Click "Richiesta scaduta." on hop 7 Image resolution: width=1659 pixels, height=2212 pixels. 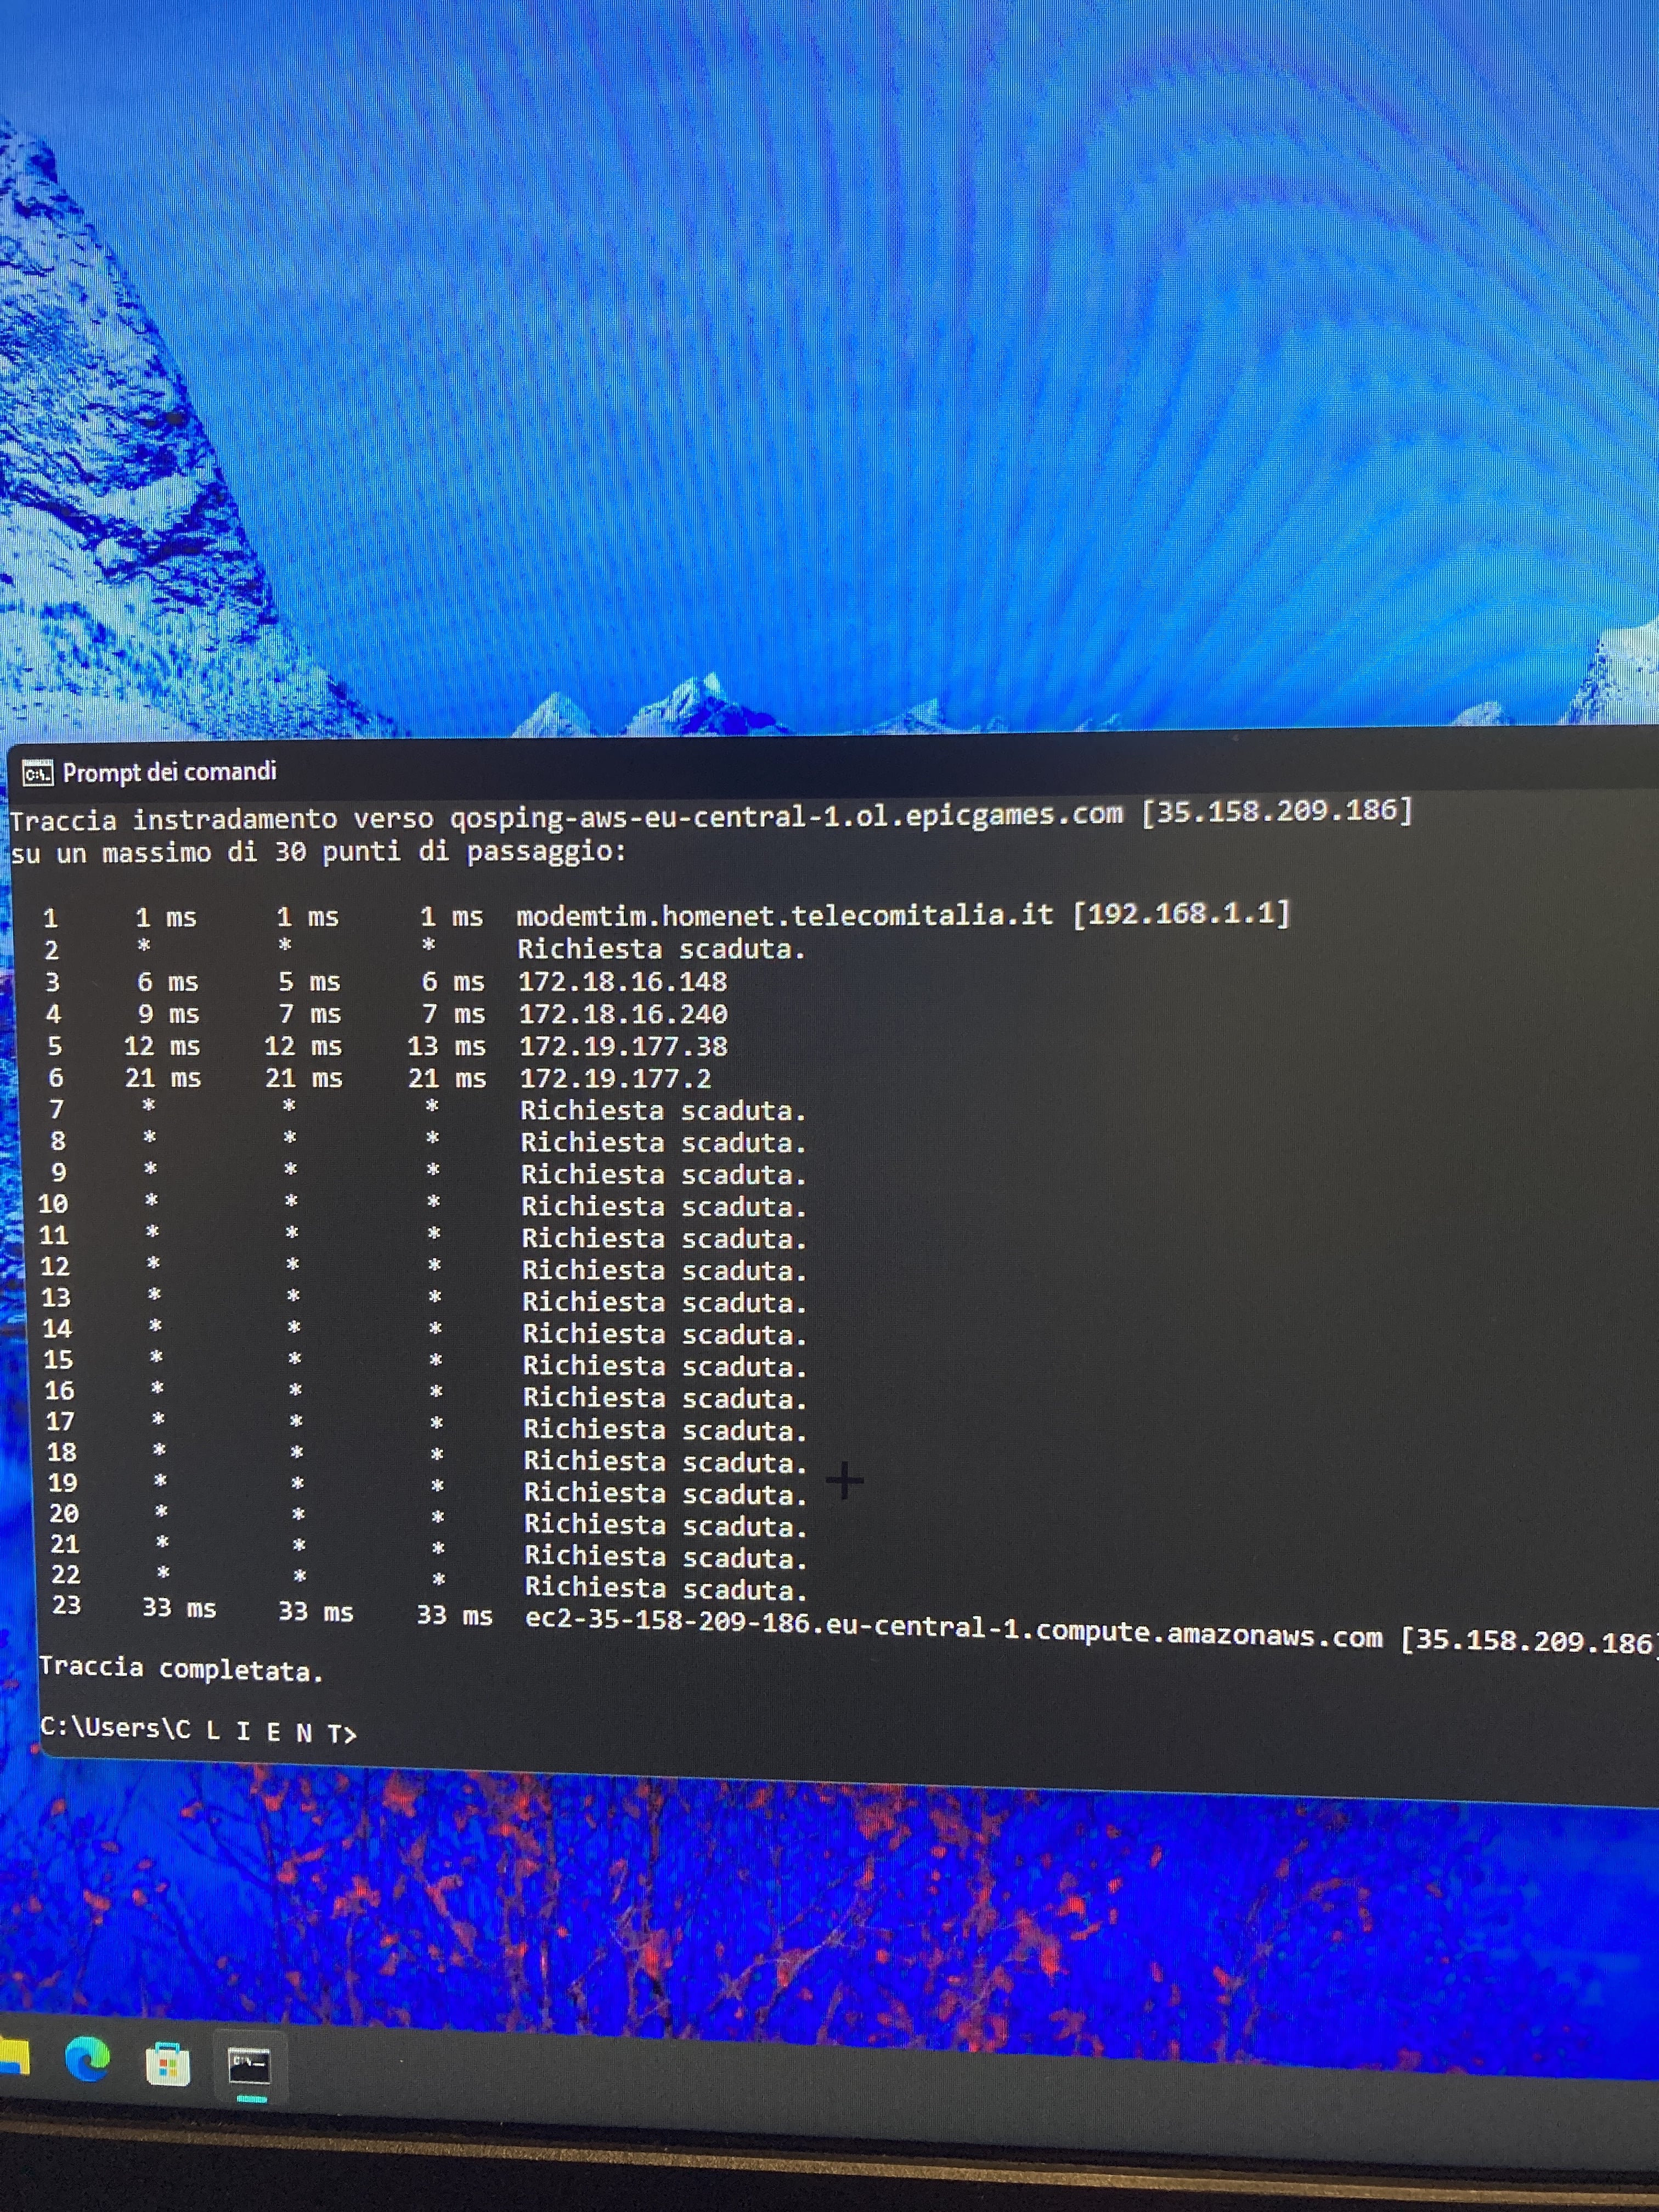[662, 1110]
